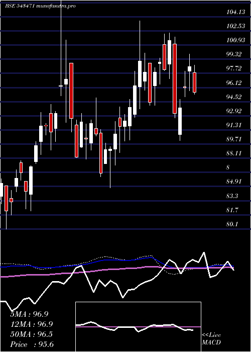Click the 97.72 price axis label
Image resolution: width=251 pixels, height=352 pixels.
tap(234, 69)
